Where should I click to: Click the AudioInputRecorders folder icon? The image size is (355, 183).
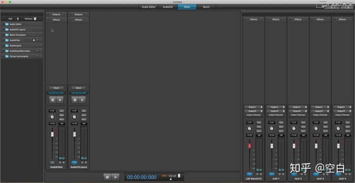click(7, 51)
